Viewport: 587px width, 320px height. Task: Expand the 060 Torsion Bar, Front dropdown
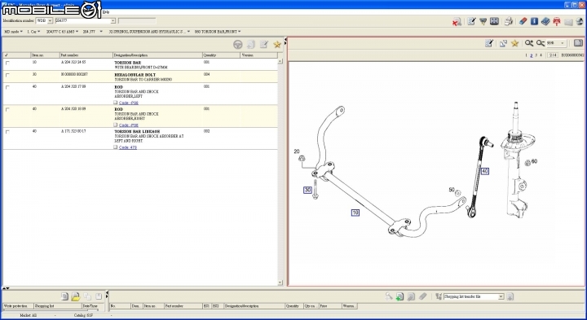click(x=218, y=32)
